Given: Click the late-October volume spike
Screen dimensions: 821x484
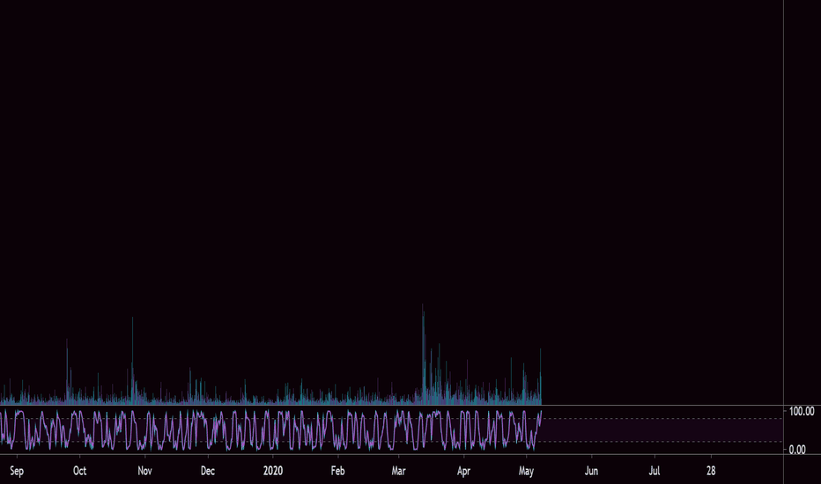Looking at the screenshot, I should point(132,361).
